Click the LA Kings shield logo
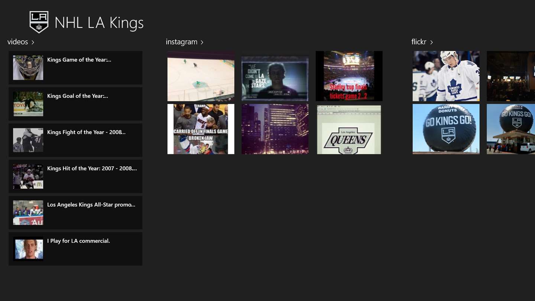This screenshot has width=535, height=301. (x=39, y=22)
